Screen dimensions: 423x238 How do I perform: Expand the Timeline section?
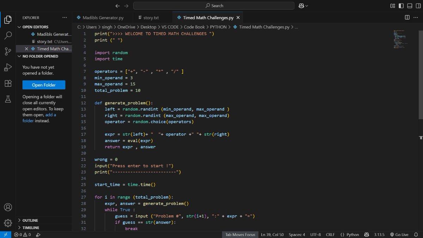[x=44, y=228]
